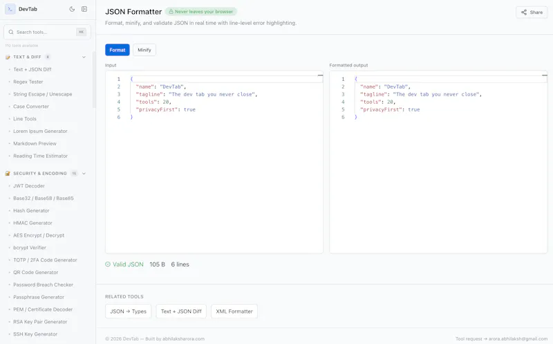
Task: Open the JSON → Types related tool
Action: click(x=128, y=311)
